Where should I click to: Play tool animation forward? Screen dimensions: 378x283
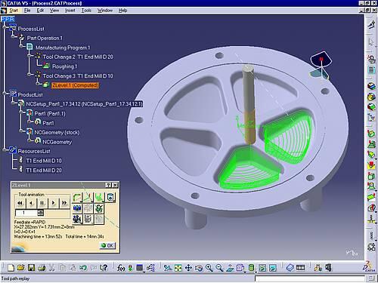click(x=53, y=203)
